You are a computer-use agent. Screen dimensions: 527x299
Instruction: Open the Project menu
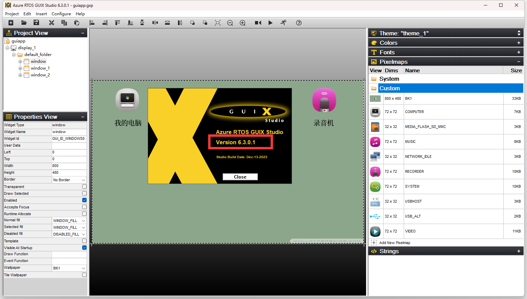tap(12, 14)
